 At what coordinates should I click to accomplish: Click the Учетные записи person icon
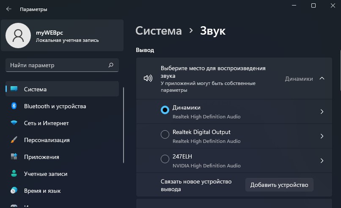tap(14, 173)
